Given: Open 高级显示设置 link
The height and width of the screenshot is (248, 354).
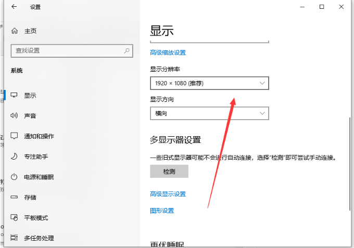Looking at the screenshot, I should click(x=168, y=194).
